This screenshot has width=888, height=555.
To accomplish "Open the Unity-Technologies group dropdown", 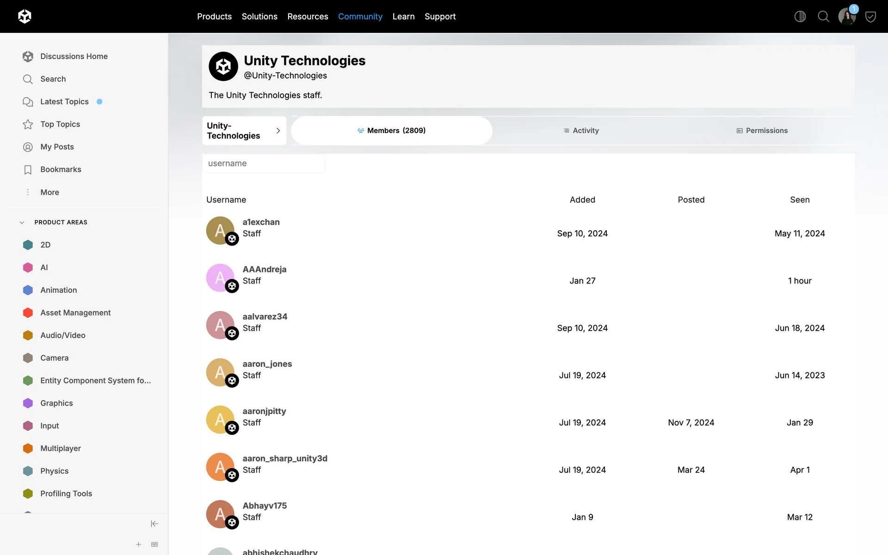I will [244, 130].
